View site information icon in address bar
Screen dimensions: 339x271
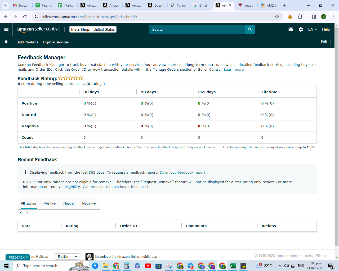37,17
